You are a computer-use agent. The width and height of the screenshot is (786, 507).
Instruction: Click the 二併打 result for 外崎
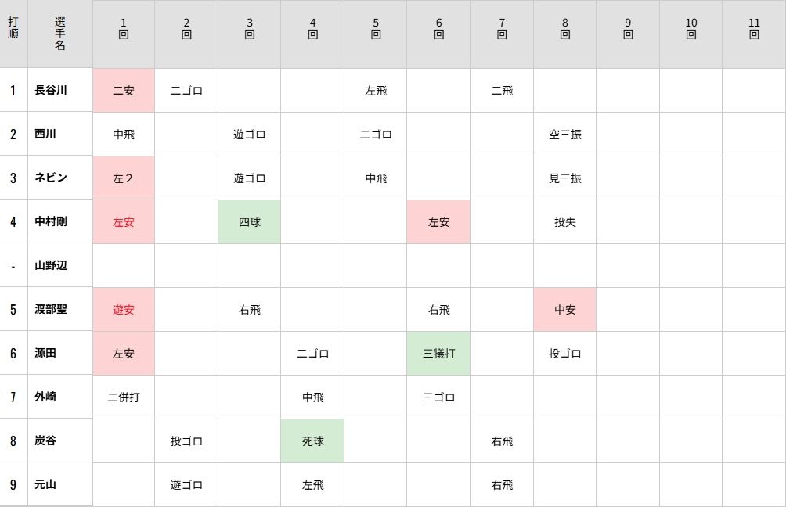pos(124,397)
